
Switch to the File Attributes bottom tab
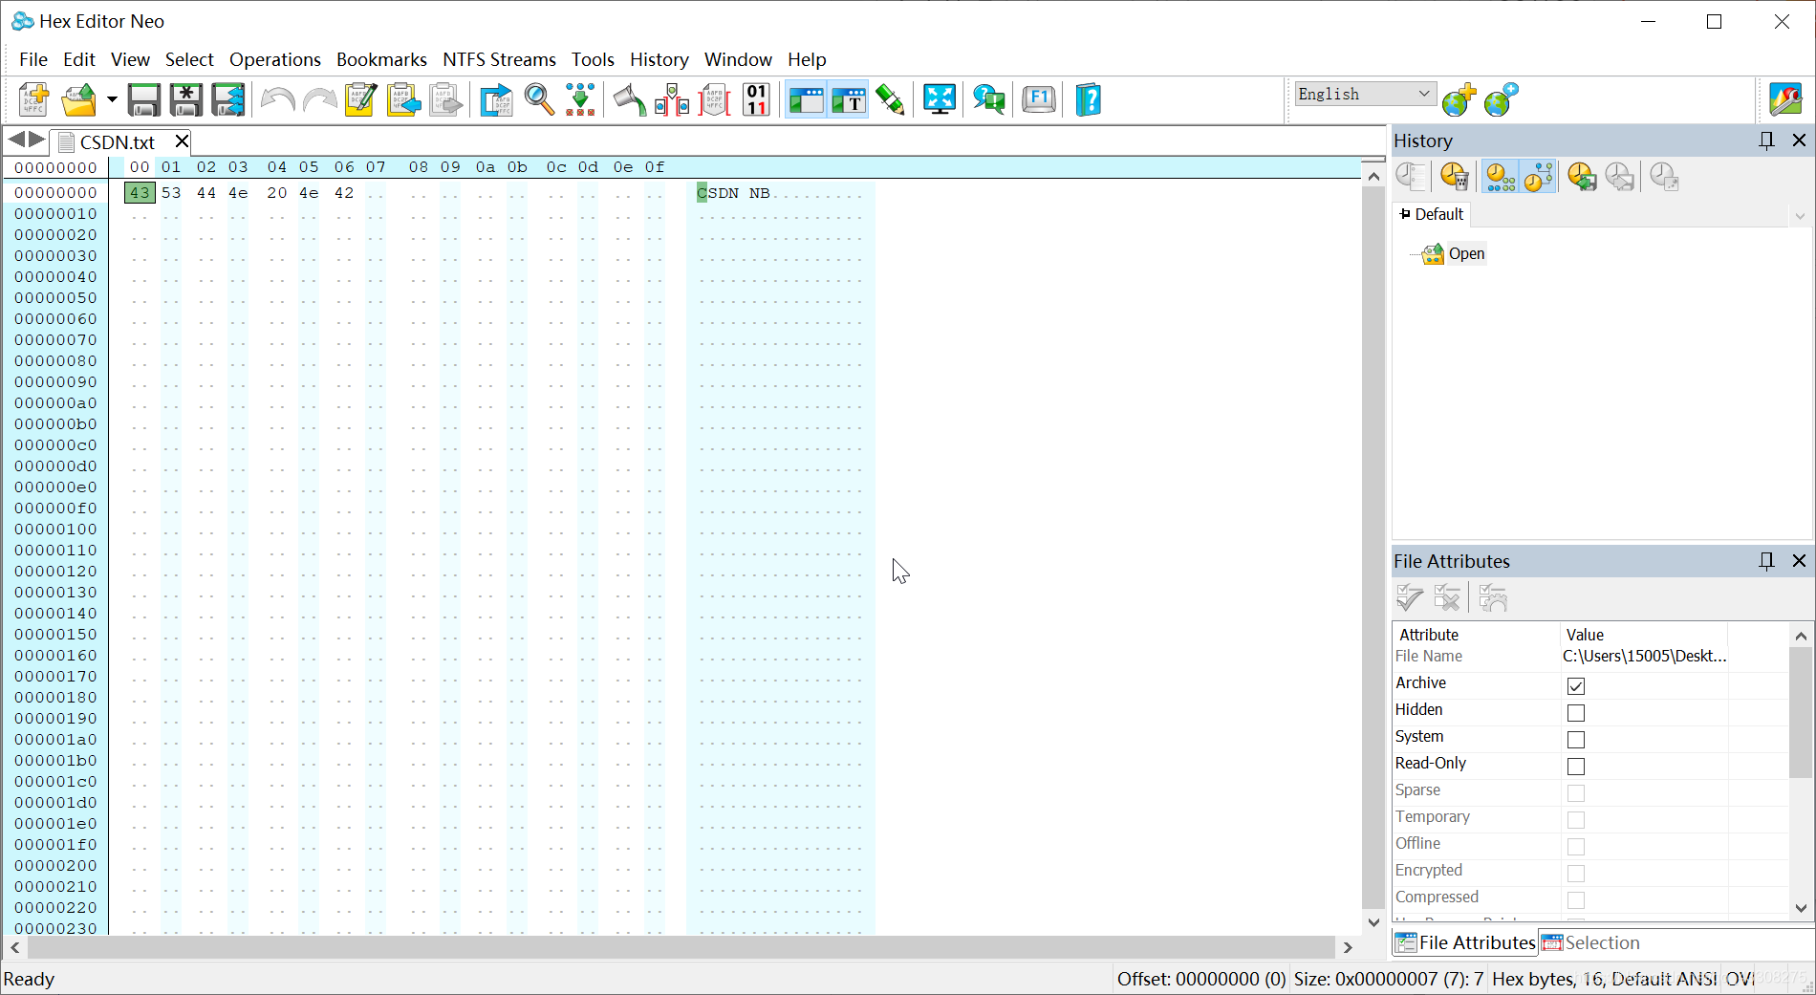click(x=1465, y=942)
